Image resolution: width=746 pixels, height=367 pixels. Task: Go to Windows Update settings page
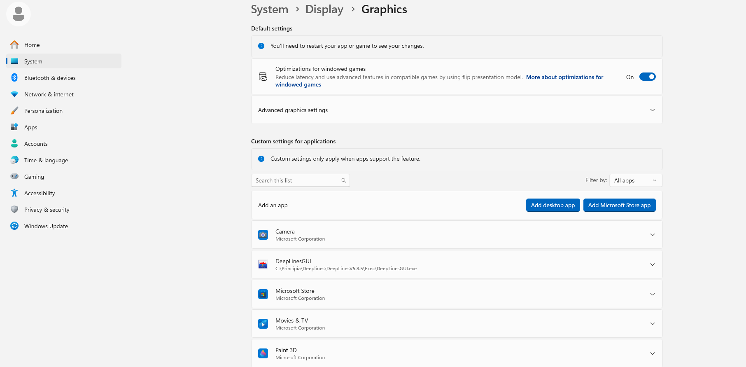46,226
